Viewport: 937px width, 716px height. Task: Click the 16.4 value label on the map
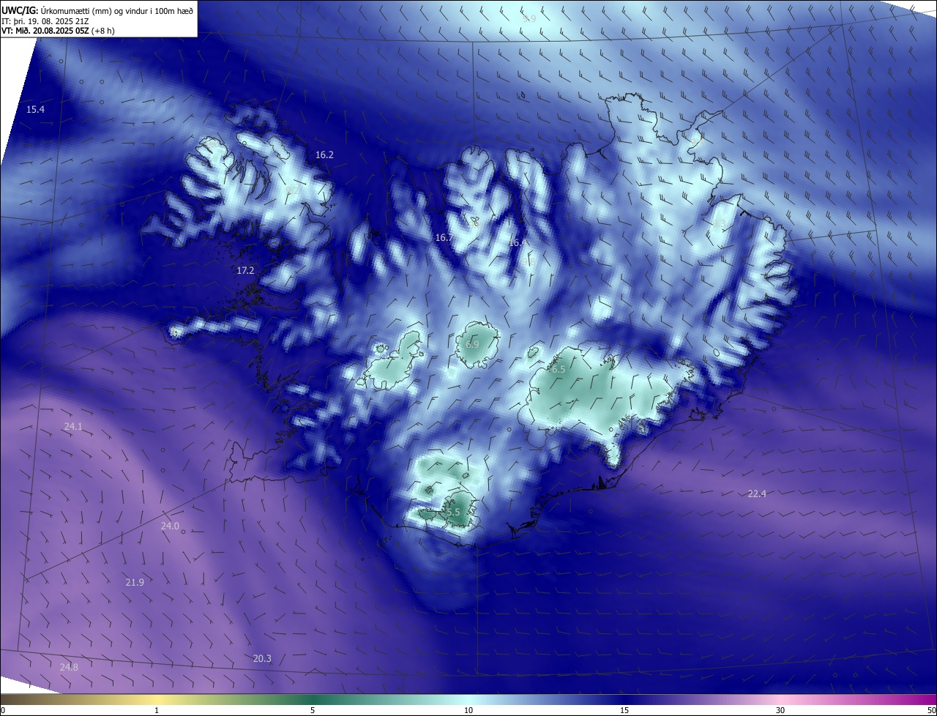click(x=517, y=242)
